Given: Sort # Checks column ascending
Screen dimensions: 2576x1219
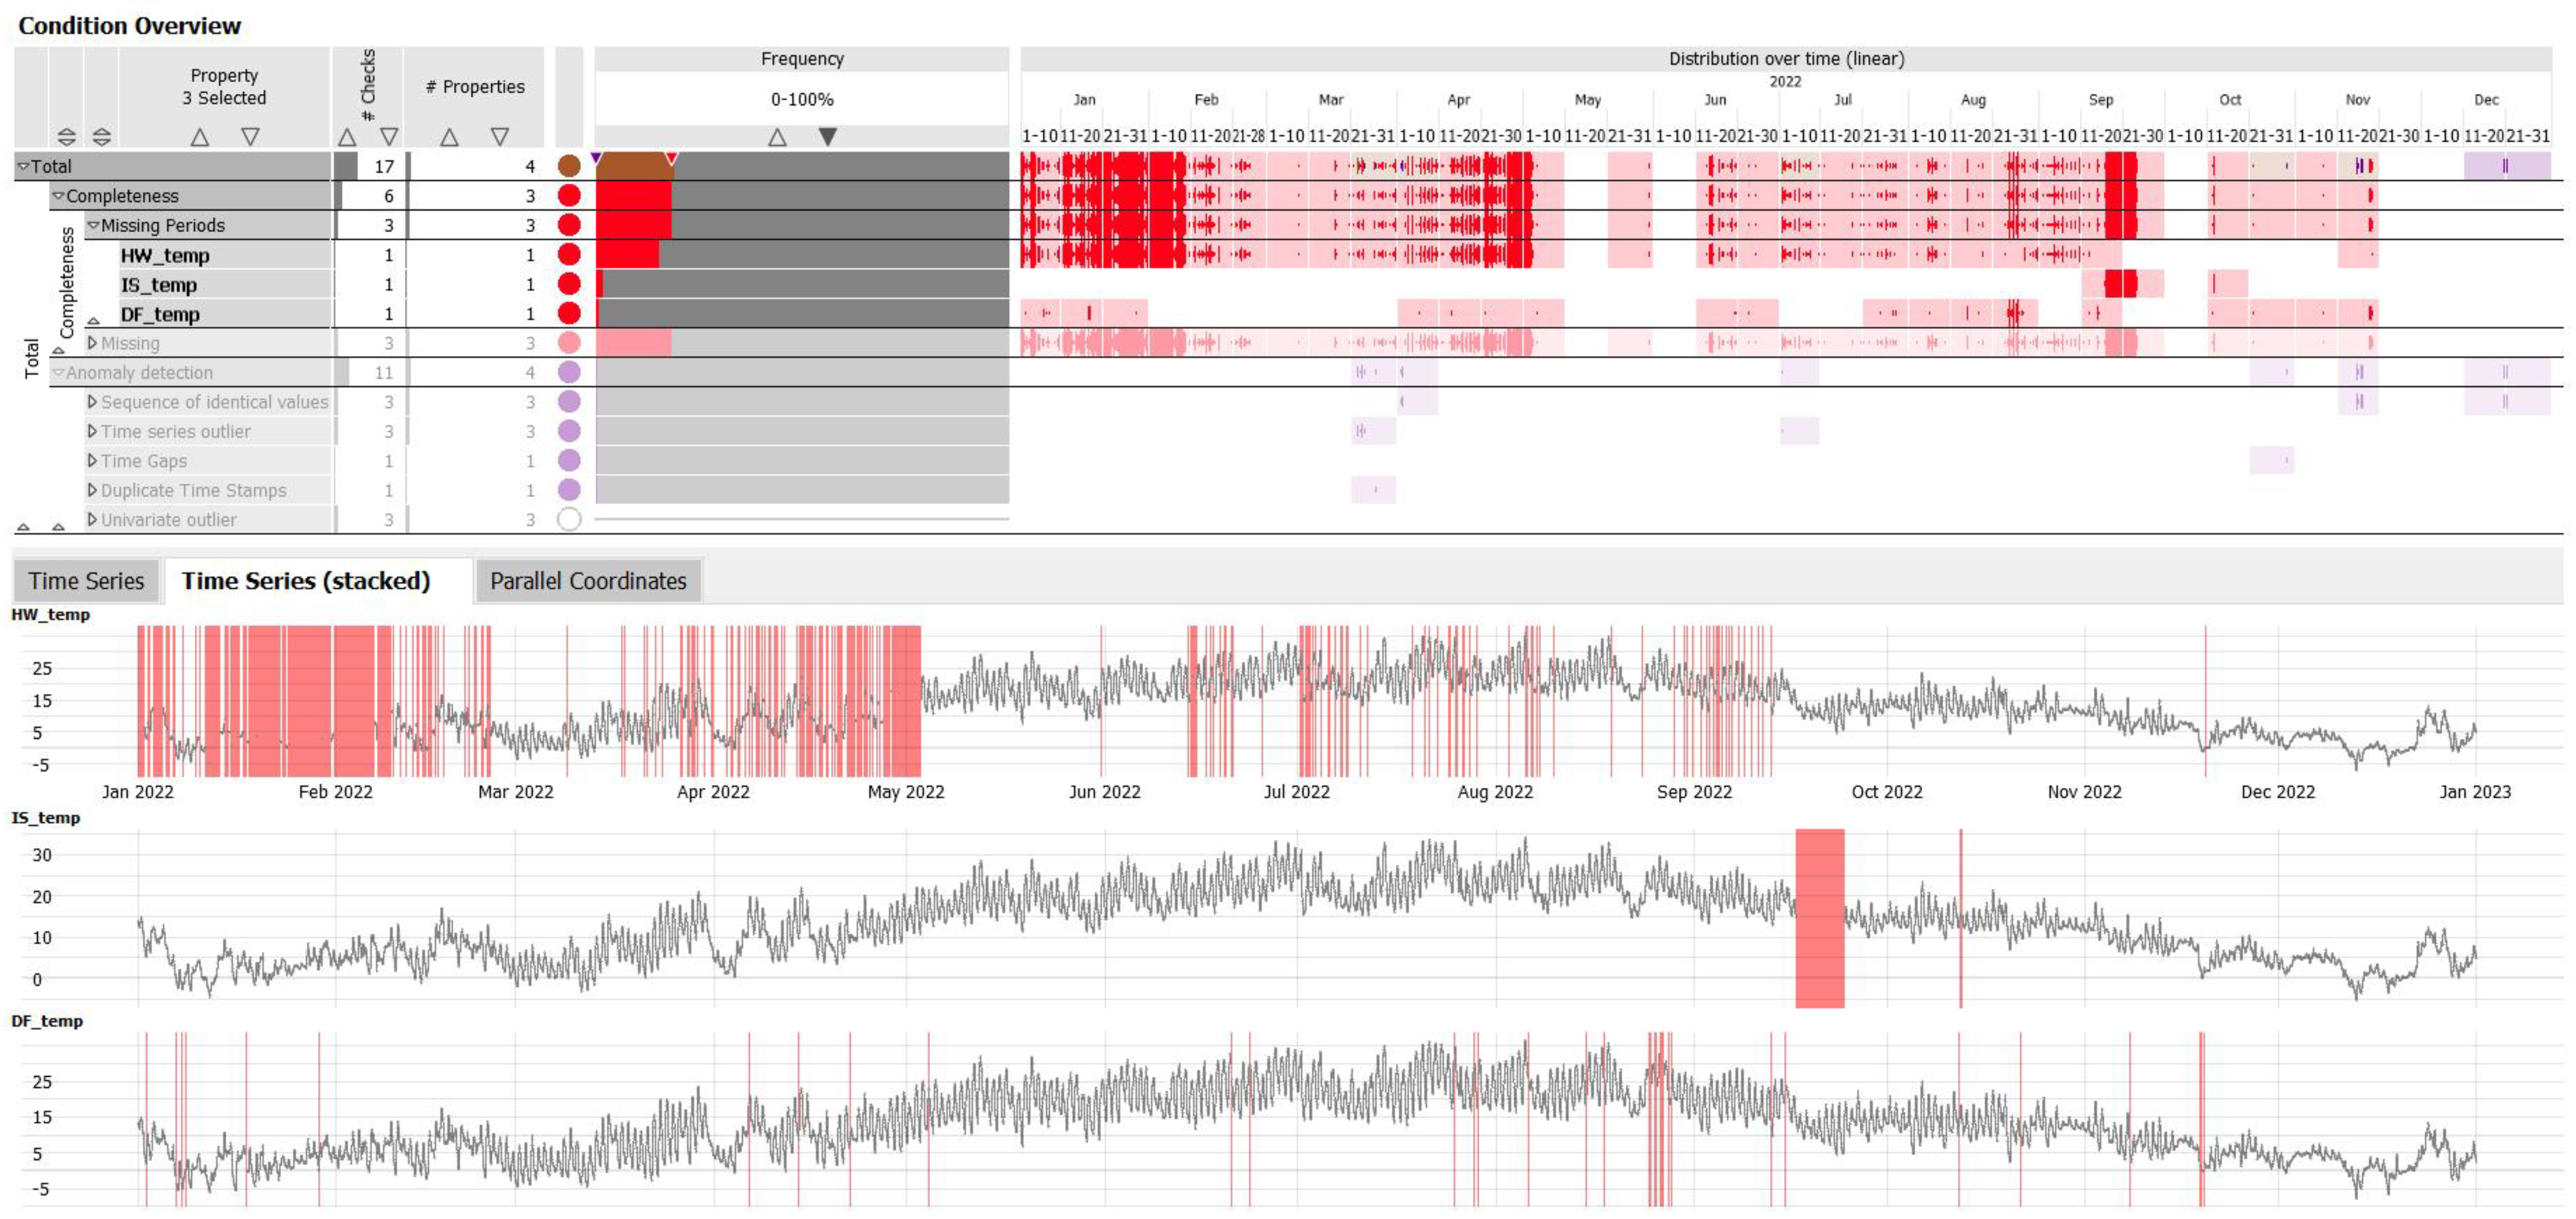Looking at the screenshot, I should pyautogui.click(x=346, y=137).
